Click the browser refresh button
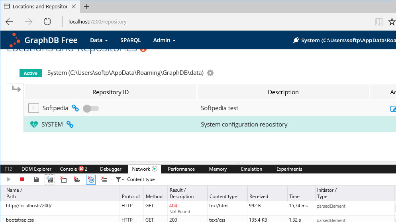Screen dimensions: 396x222 (x=47, y=21)
